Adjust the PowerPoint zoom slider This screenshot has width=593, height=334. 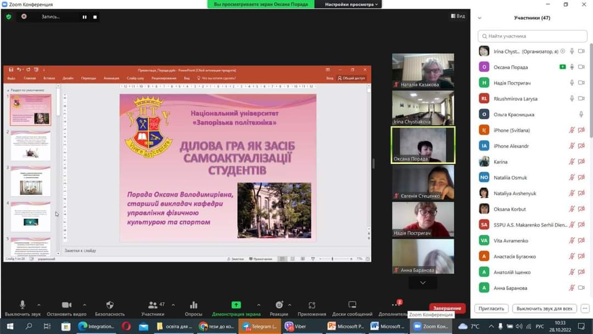click(x=332, y=259)
